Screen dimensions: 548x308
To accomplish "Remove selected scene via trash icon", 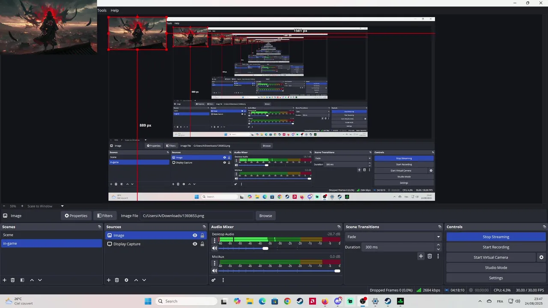I will (x=13, y=280).
